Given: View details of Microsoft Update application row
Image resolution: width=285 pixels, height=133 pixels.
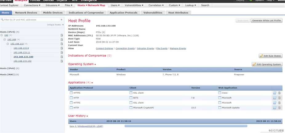Looking at the screenshot, I should click(x=275, y=108).
